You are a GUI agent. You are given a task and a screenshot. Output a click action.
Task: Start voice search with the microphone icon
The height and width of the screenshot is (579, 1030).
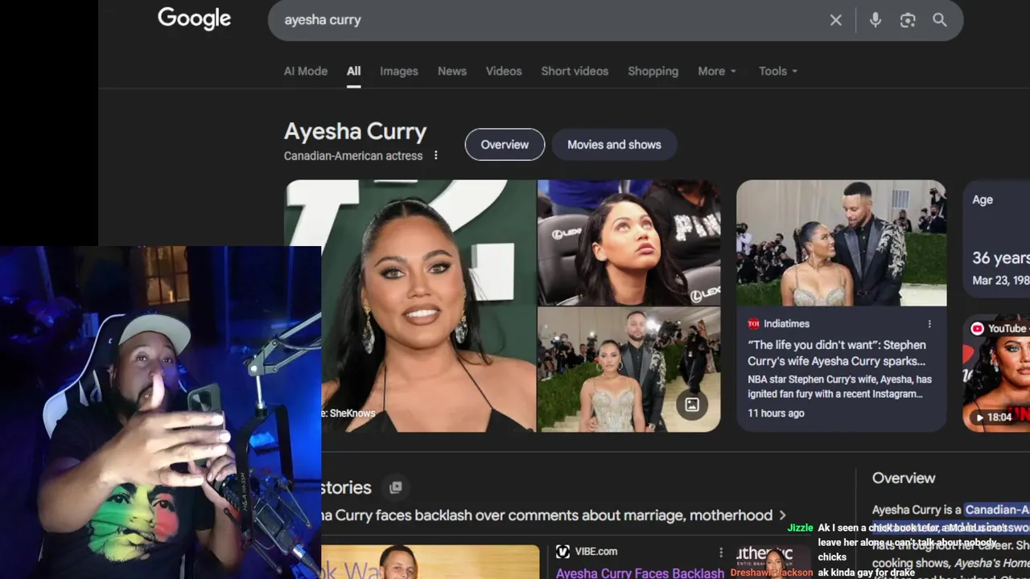tap(875, 20)
